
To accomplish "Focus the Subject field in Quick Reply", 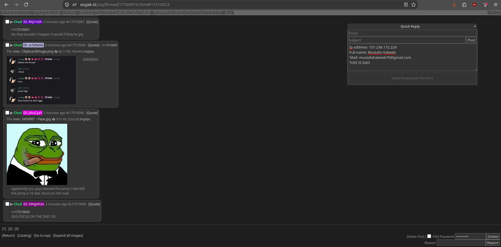I will (406, 40).
